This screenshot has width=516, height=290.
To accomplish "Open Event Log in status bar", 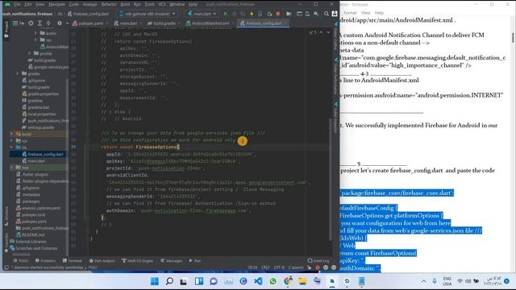I will pos(318,261).
